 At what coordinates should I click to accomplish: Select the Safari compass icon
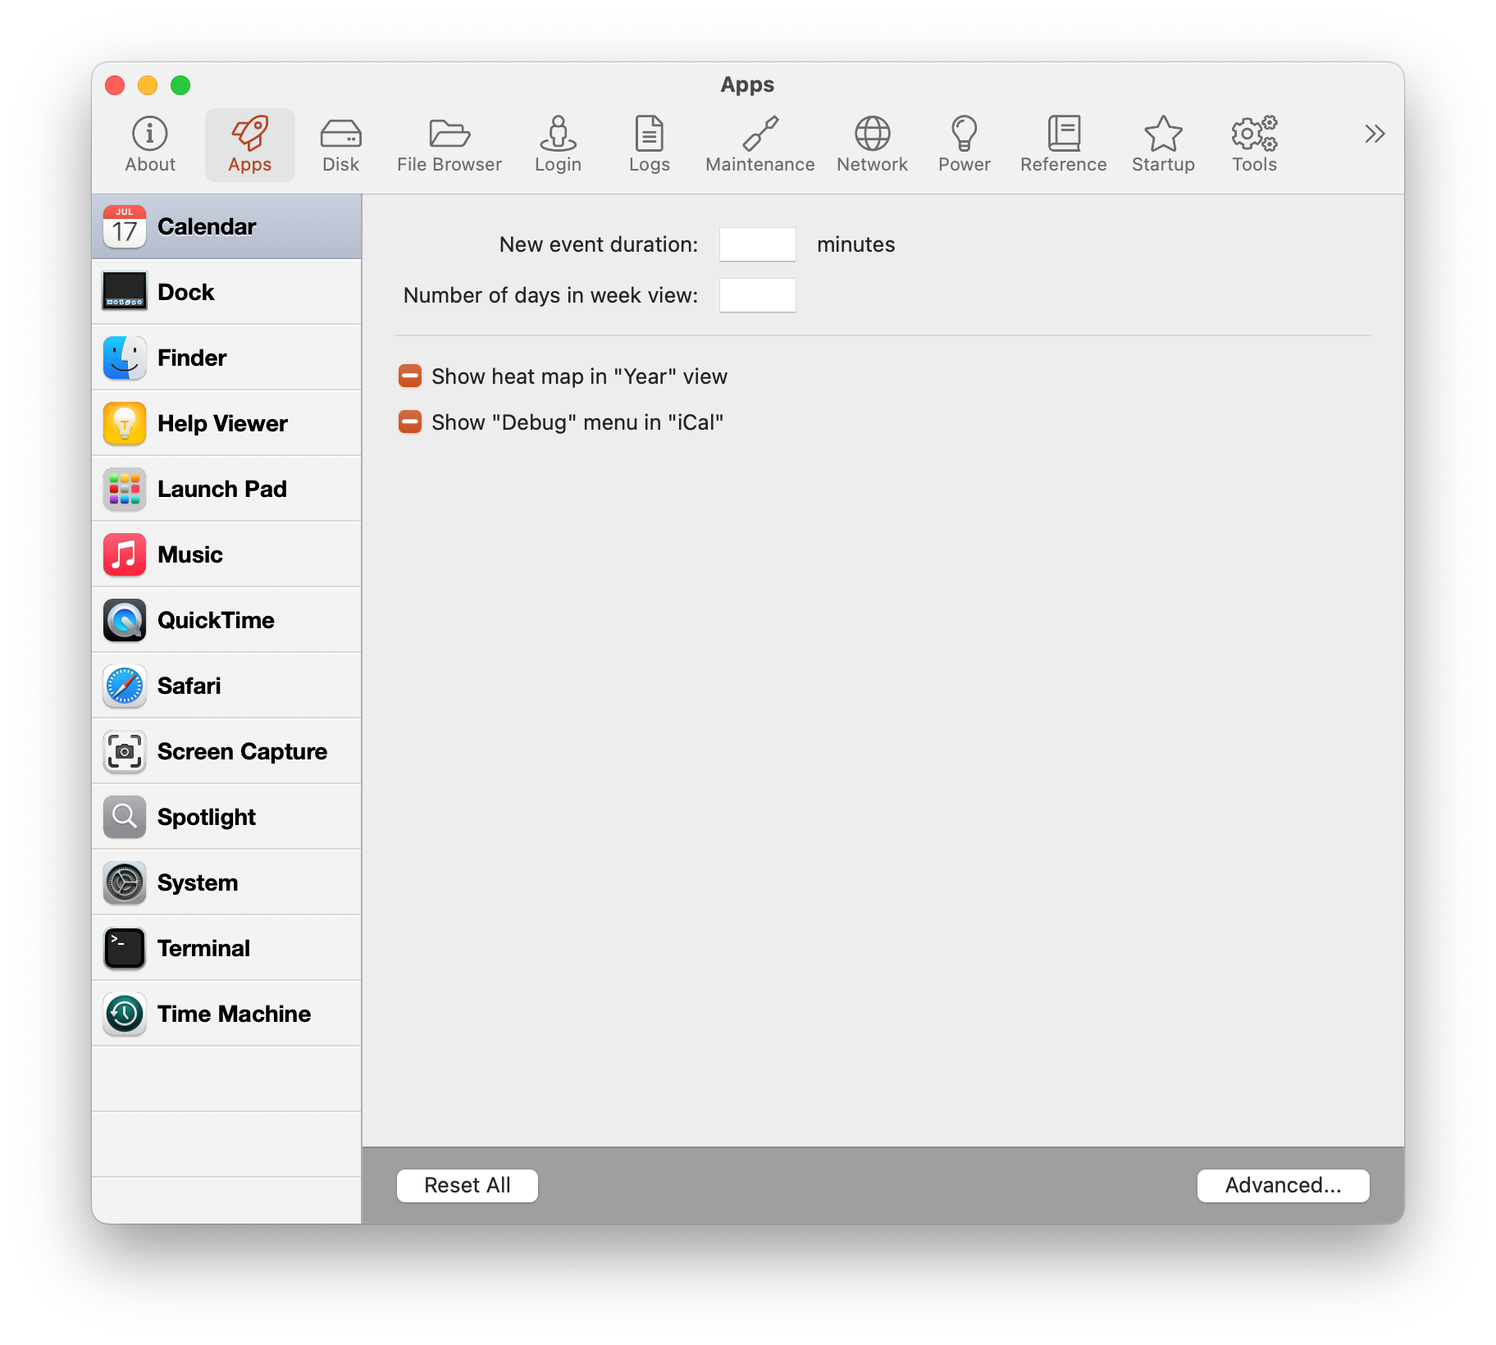125,686
